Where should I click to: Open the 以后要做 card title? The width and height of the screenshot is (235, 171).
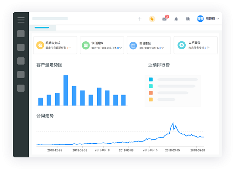click(194, 43)
